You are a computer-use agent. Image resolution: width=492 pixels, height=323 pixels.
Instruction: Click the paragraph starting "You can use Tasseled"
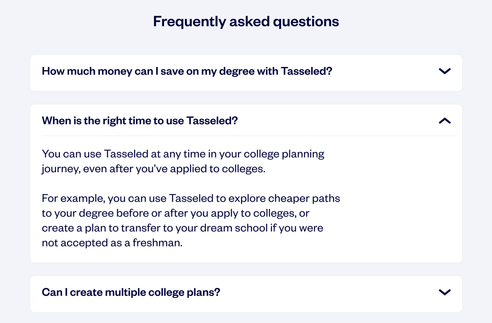(x=183, y=161)
